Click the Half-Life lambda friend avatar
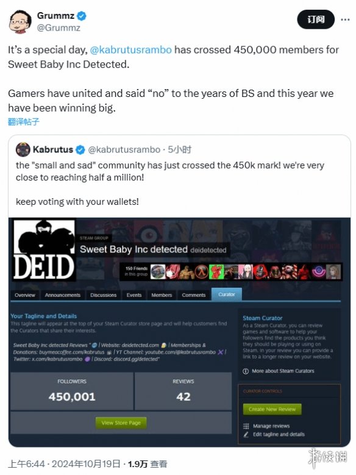 click(x=202, y=271)
